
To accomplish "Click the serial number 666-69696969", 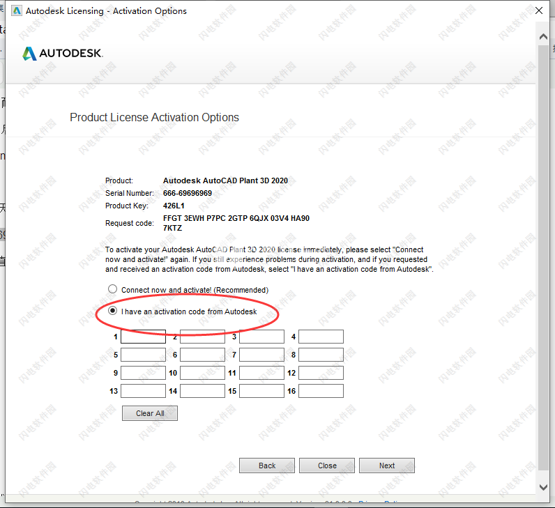I will 188,193.
